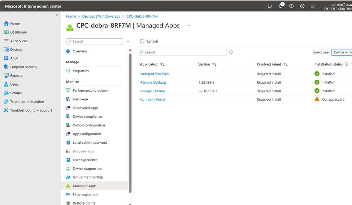Click the Refresh button
This screenshot has height=205, width=352.
coord(149,41)
